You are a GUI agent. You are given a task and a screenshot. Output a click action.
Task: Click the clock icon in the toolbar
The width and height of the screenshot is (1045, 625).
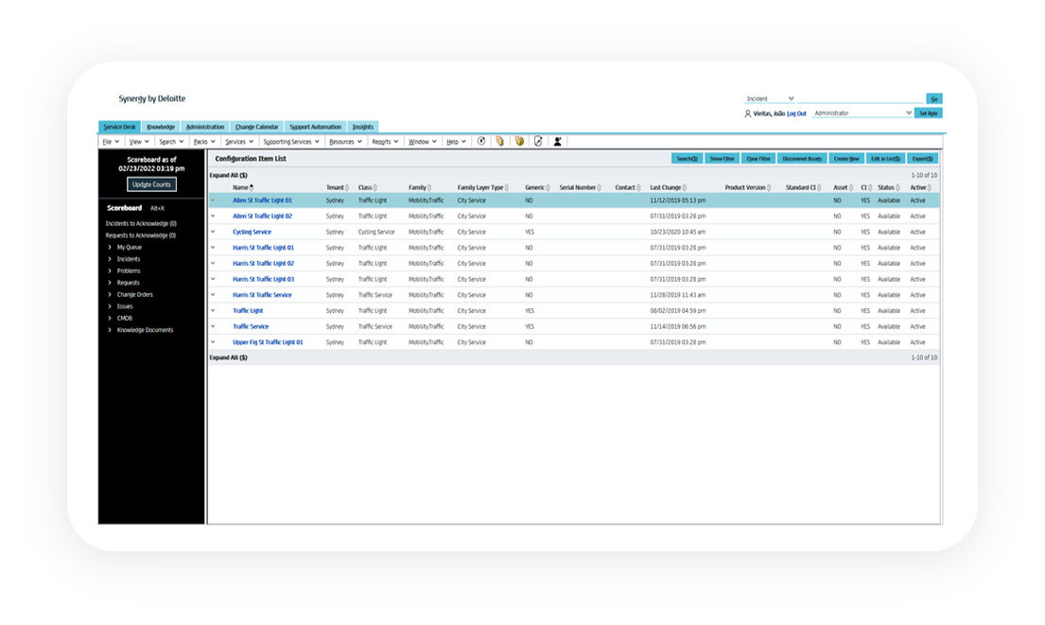480,141
